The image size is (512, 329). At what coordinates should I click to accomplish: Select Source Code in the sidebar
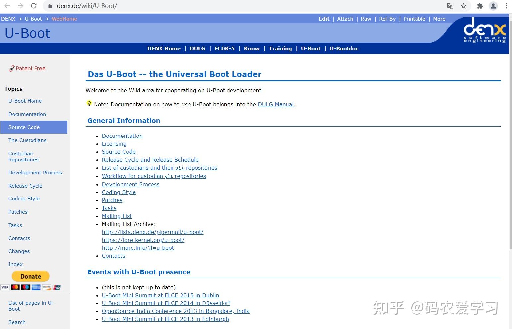click(24, 127)
